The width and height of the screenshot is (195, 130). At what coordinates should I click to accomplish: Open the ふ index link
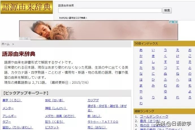click(165, 80)
